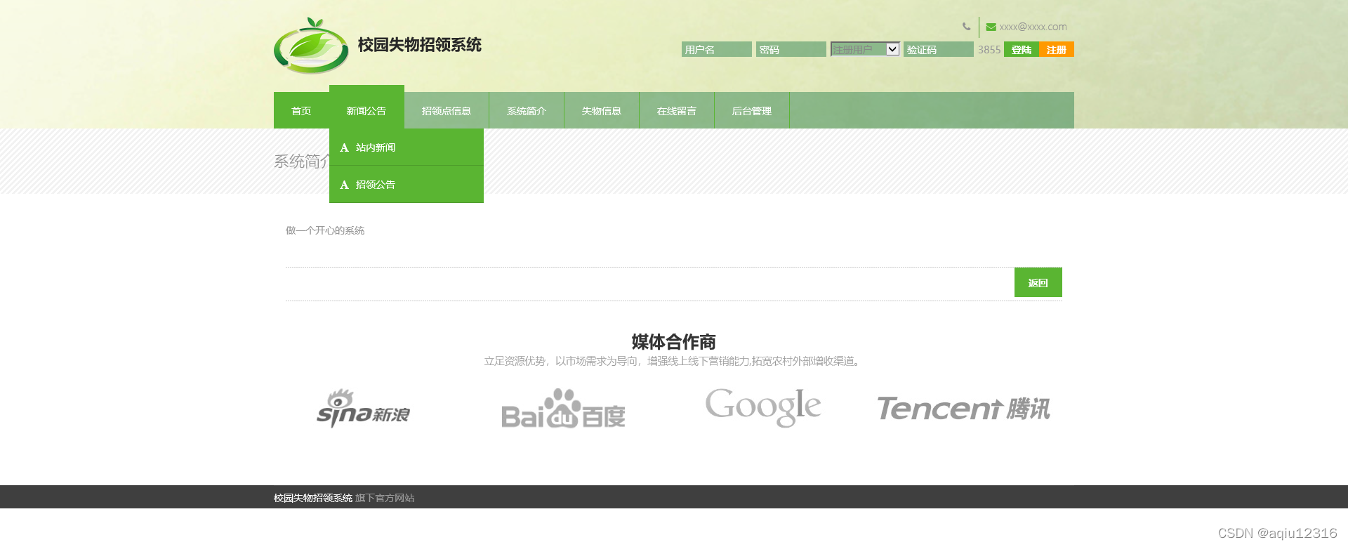Viewport: 1348px width, 547px height.
Task: Open the 新闻公告 menu
Action: click(366, 107)
